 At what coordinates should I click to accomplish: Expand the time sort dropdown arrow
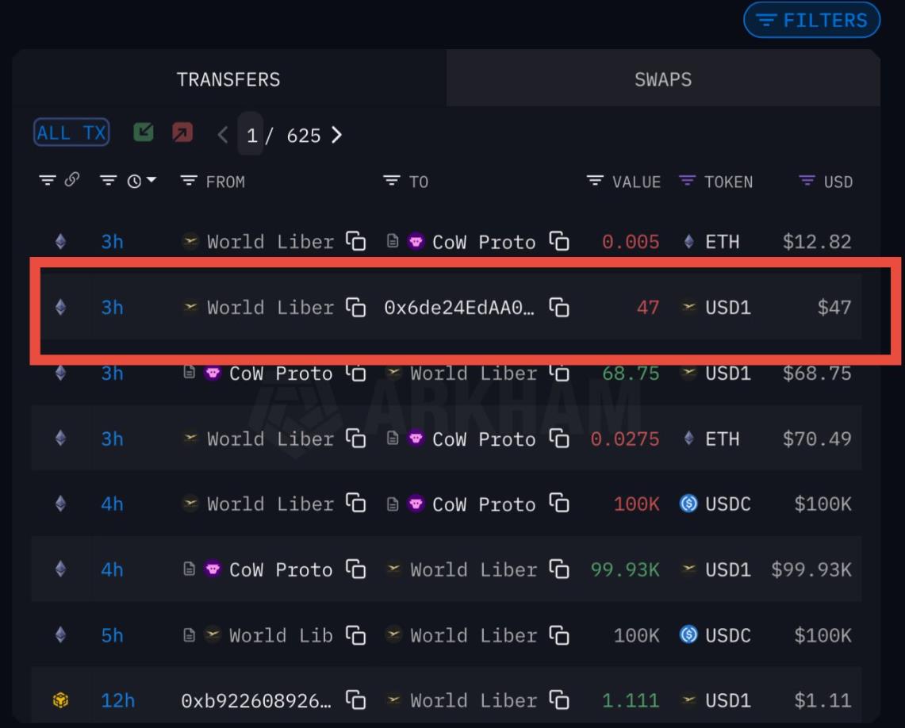[151, 180]
